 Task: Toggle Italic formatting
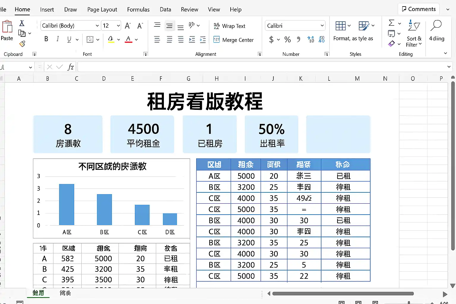(58, 39)
